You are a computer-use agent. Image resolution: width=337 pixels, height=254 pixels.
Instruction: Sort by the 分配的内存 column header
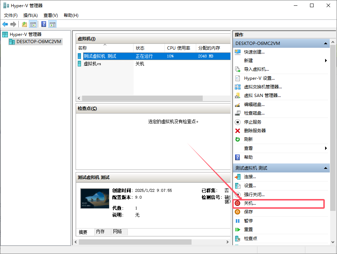pyautogui.click(x=213, y=48)
